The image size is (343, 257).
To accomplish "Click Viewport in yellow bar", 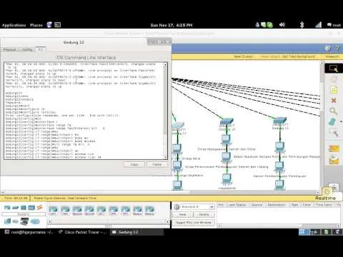I will click(x=332, y=56).
